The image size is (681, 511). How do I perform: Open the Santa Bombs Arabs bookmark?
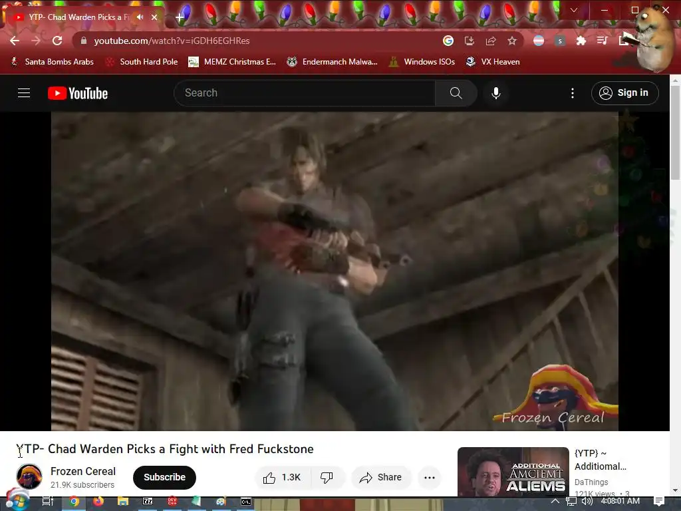[52, 62]
